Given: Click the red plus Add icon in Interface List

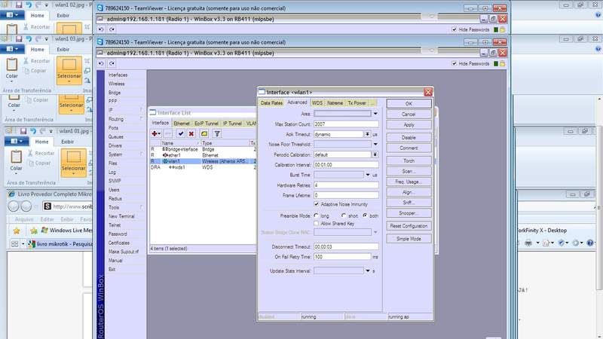Looking at the screenshot, I should pos(156,134).
